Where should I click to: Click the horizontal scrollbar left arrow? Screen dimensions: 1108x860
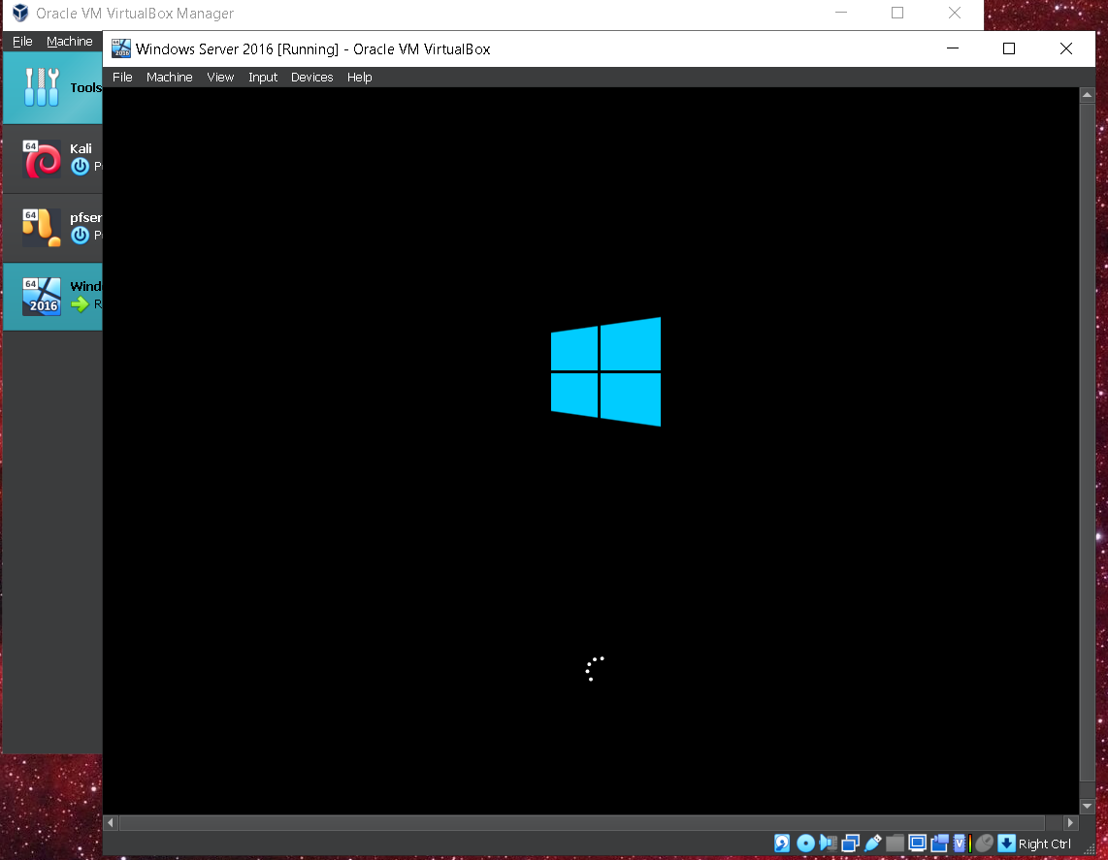point(111,822)
